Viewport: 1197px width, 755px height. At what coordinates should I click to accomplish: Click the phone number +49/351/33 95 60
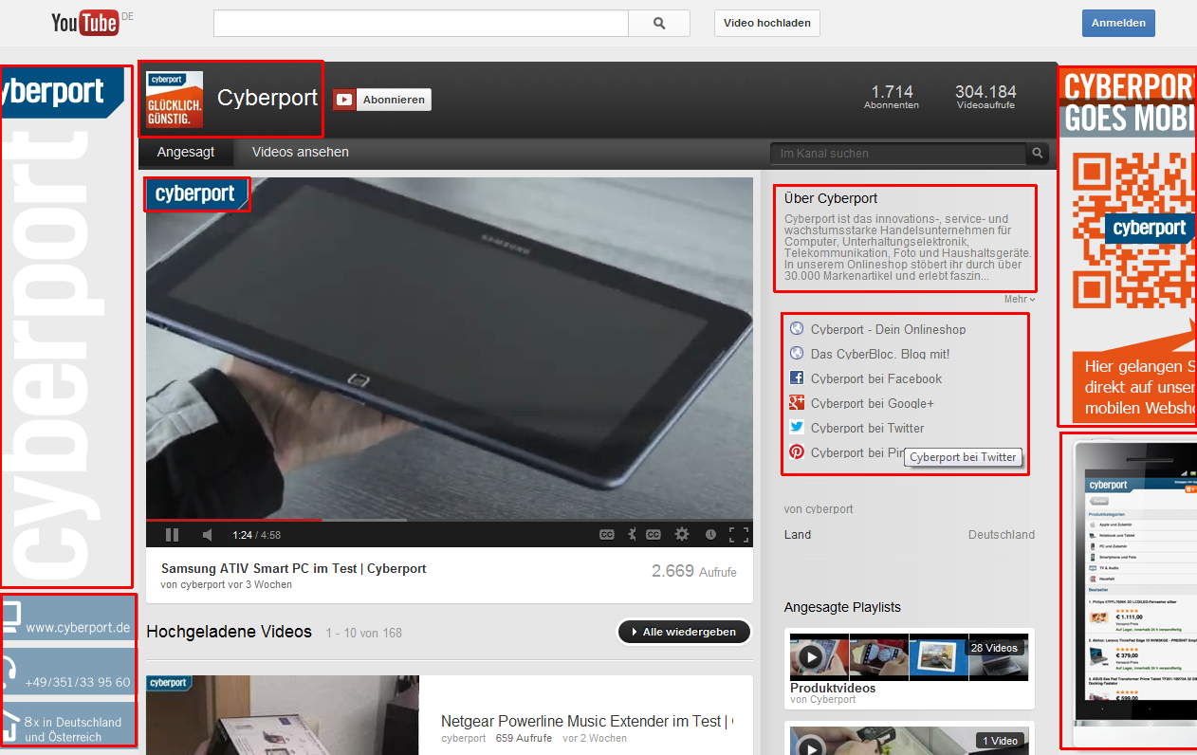tap(78, 682)
